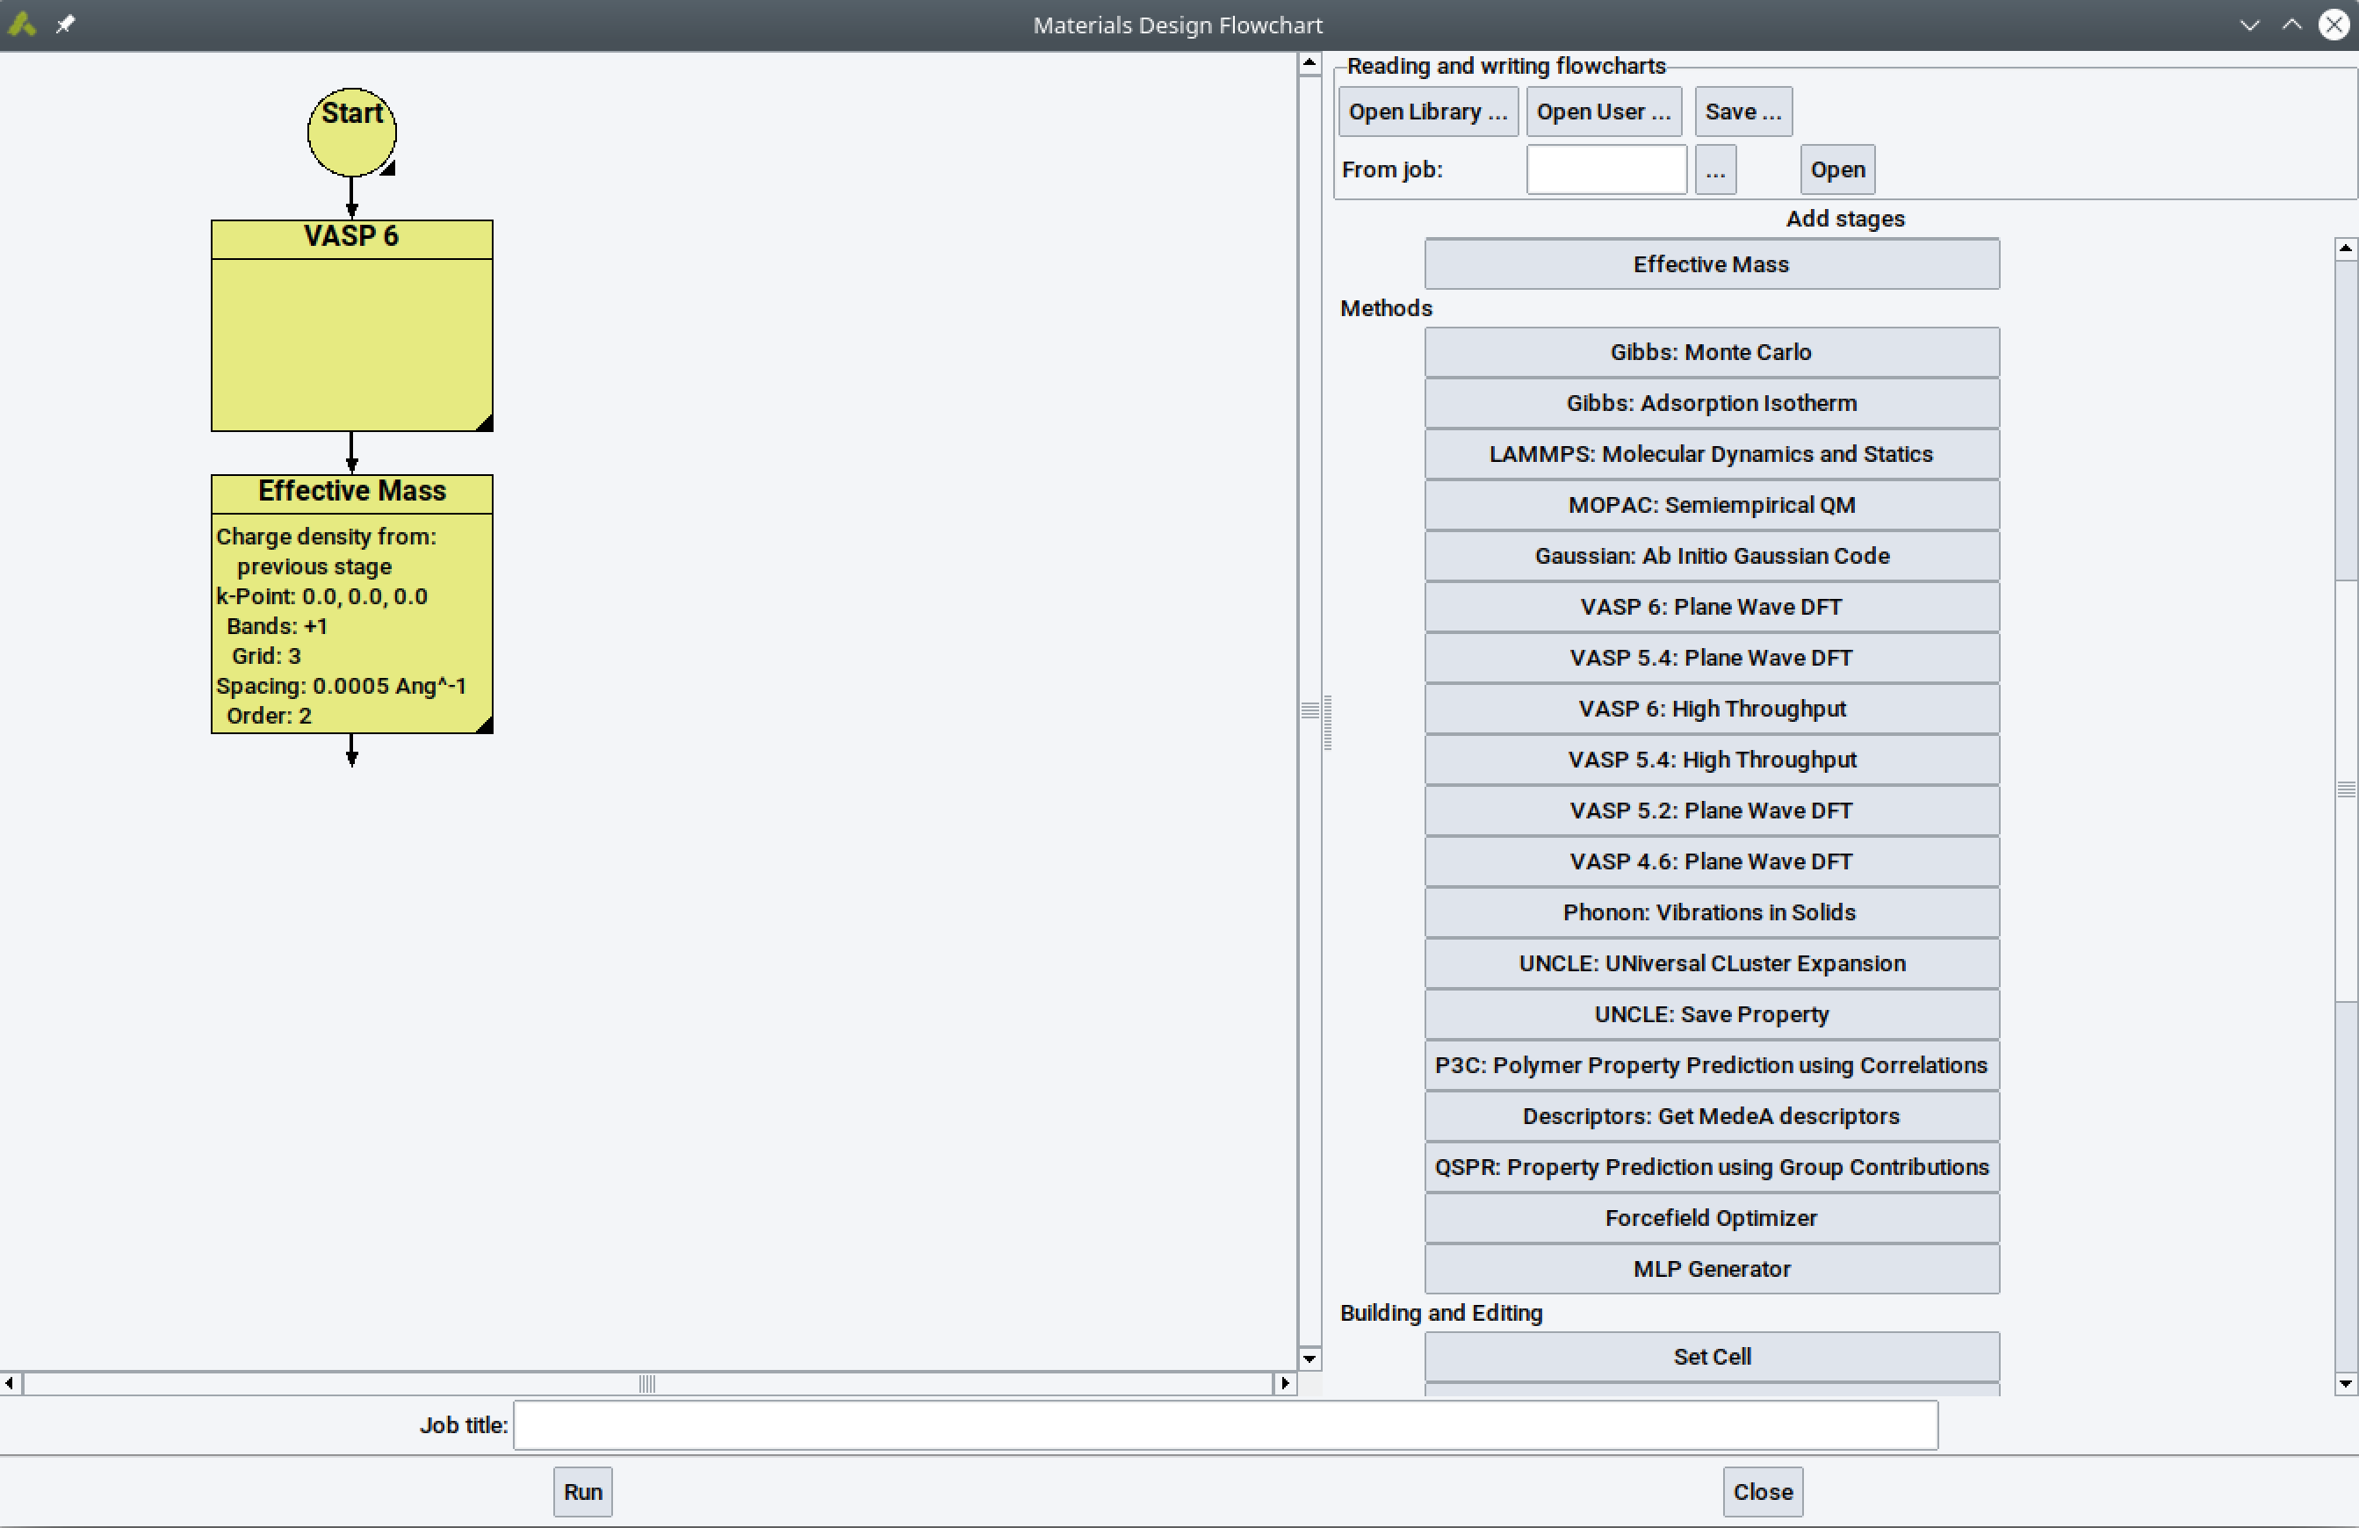Click the corner marker of Effective Mass stage
Screen dimensions: 2359x1528
(x=485, y=725)
